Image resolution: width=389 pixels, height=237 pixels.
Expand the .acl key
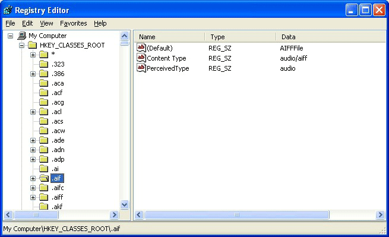click(33, 112)
